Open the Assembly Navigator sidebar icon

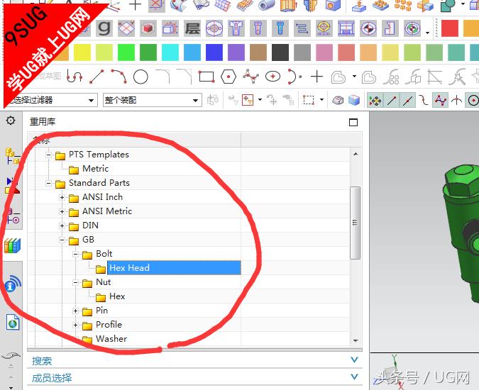point(11,156)
